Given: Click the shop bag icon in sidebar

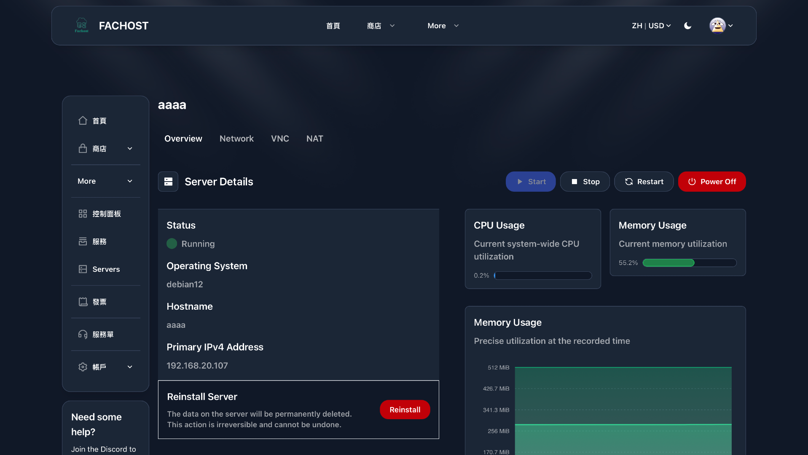Looking at the screenshot, I should pos(83,149).
